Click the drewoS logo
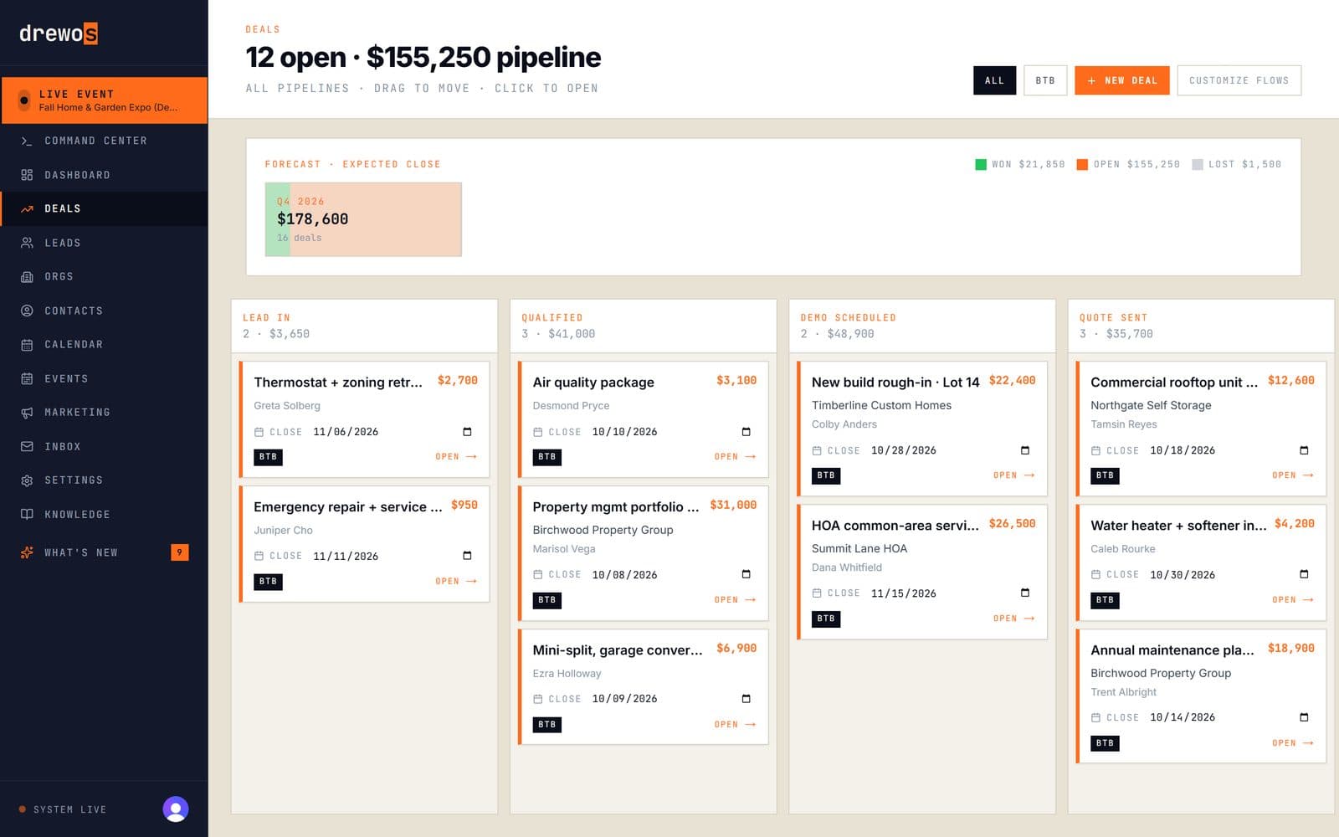Screen dimensions: 1339x837 (x=59, y=33)
